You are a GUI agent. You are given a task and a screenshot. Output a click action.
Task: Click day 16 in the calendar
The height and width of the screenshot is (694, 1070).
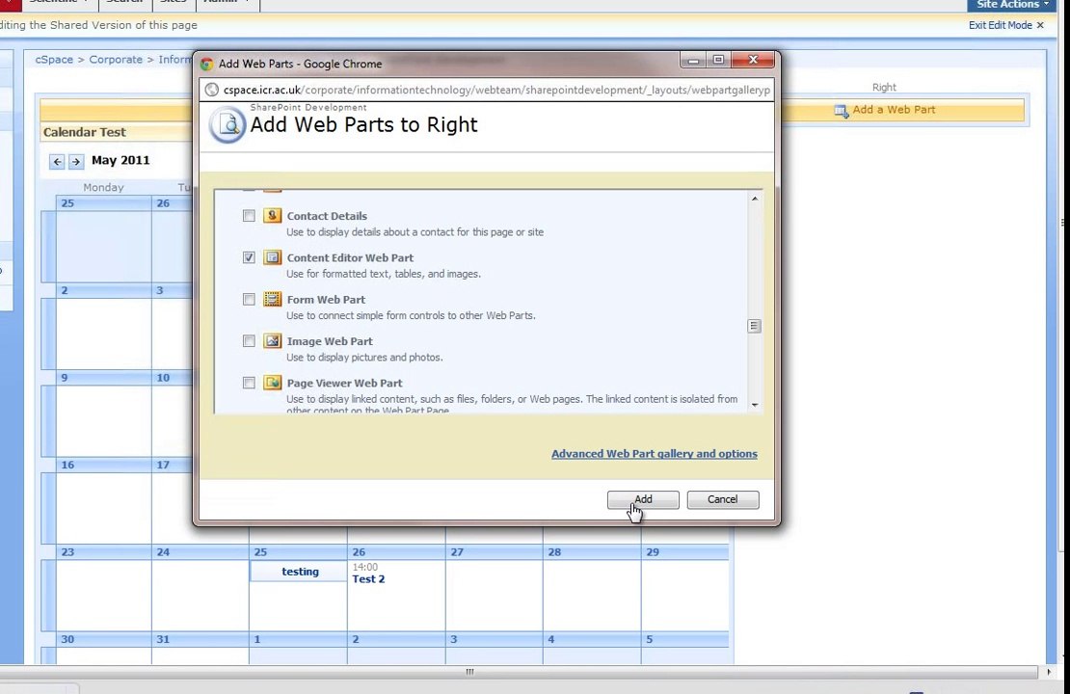point(67,465)
